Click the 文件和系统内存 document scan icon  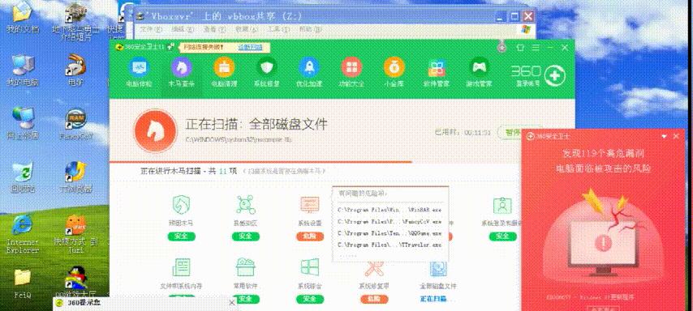click(x=182, y=268)
